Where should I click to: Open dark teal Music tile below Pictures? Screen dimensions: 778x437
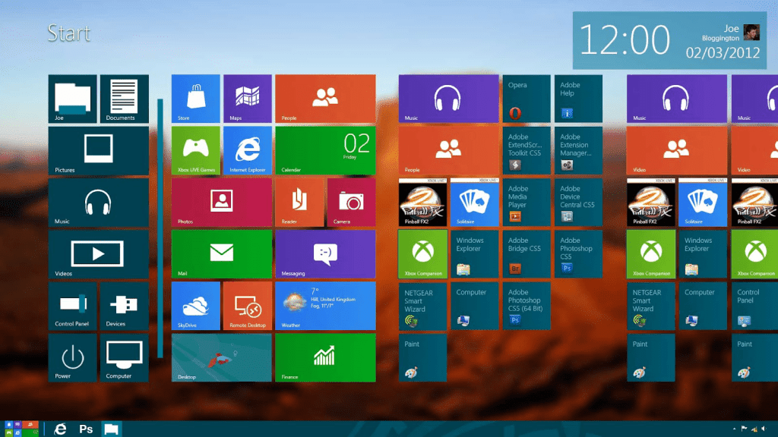(x=98, y=202)
